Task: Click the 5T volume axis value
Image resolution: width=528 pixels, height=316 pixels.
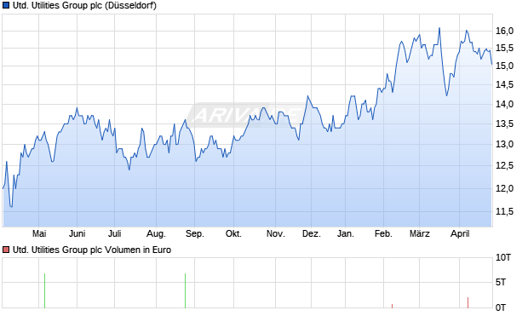Action: pos(501,282)
